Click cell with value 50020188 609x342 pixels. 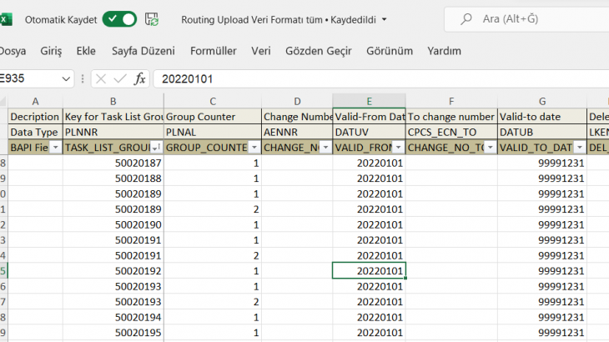click(x=113, y=179)
